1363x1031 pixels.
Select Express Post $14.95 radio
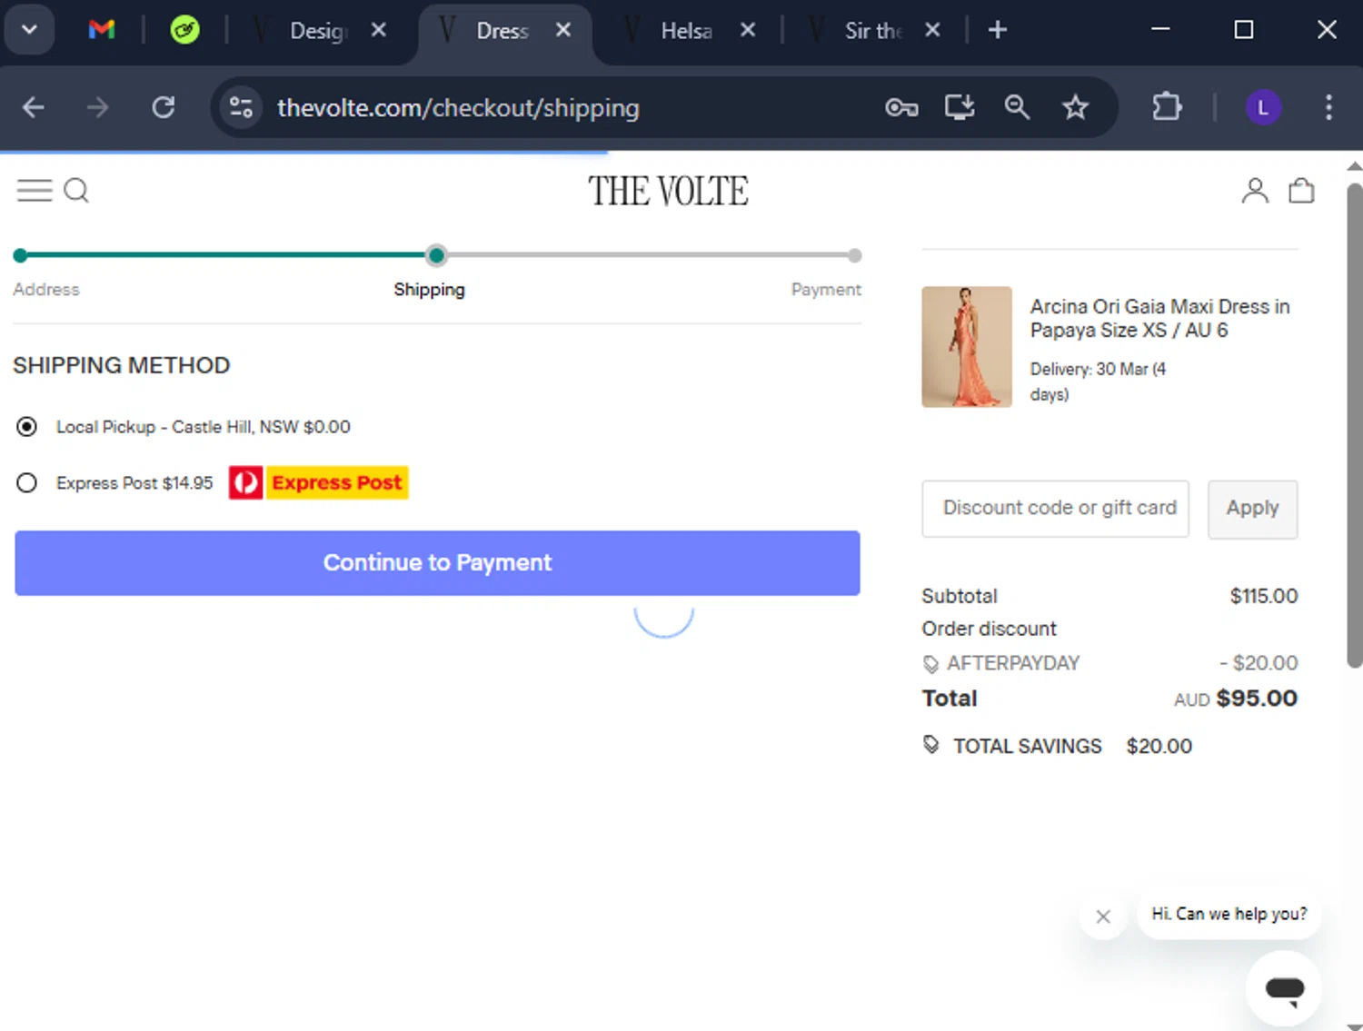(x=27, y=482)
